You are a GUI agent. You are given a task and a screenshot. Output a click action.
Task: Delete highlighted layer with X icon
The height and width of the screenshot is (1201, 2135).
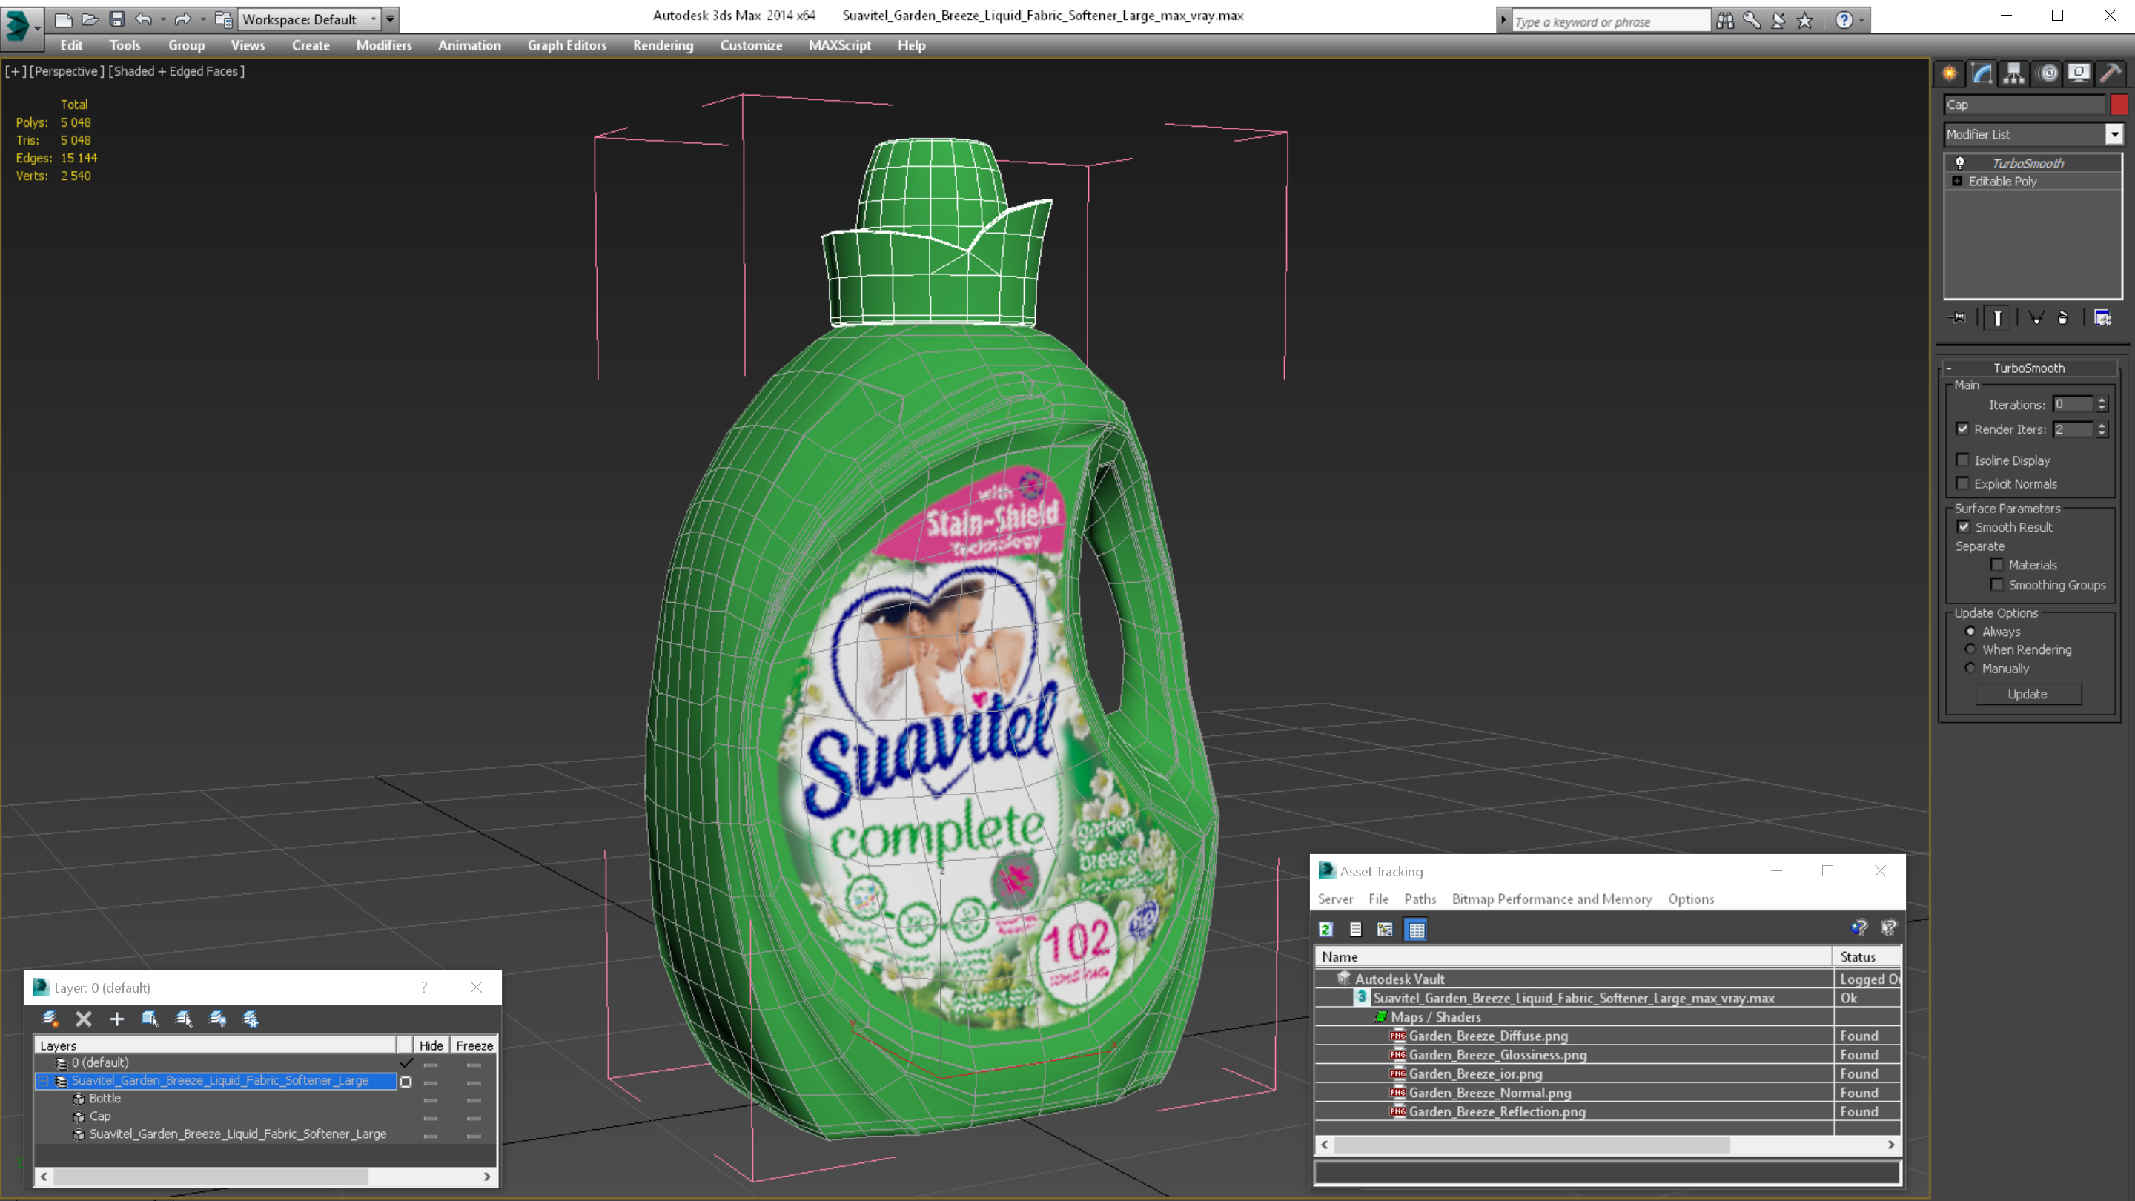(x=84, y=1019)
